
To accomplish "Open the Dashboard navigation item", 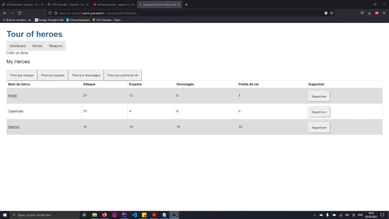I will pyautogui.click(x=18, y=46).
